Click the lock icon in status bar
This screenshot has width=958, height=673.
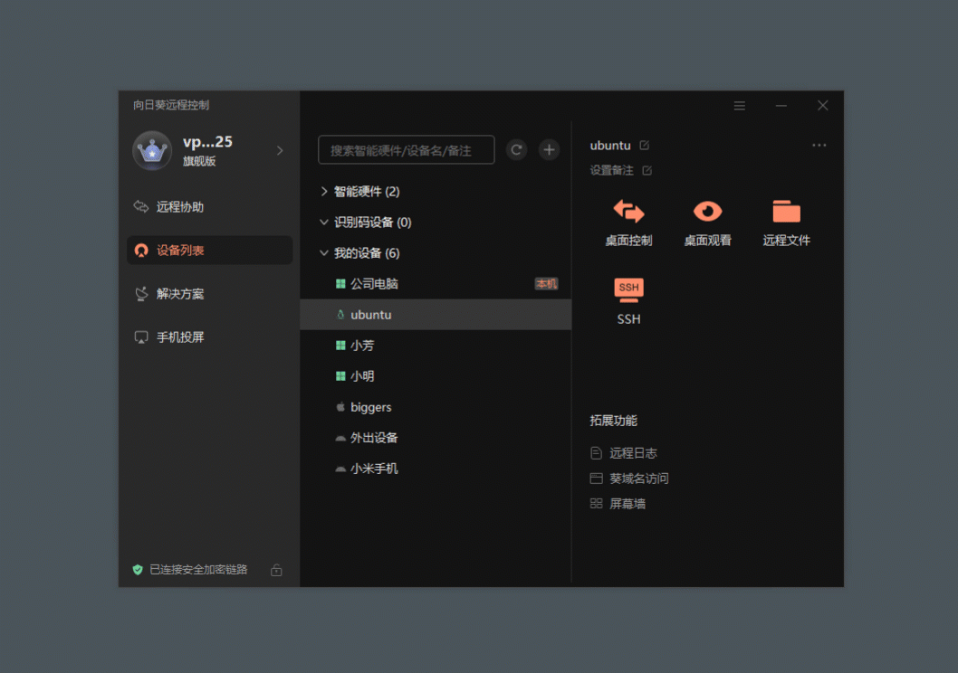click(276, 570)
